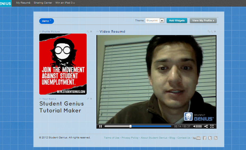
Task: Edit the Profile Picture widget
Action: tap(88, 32)
